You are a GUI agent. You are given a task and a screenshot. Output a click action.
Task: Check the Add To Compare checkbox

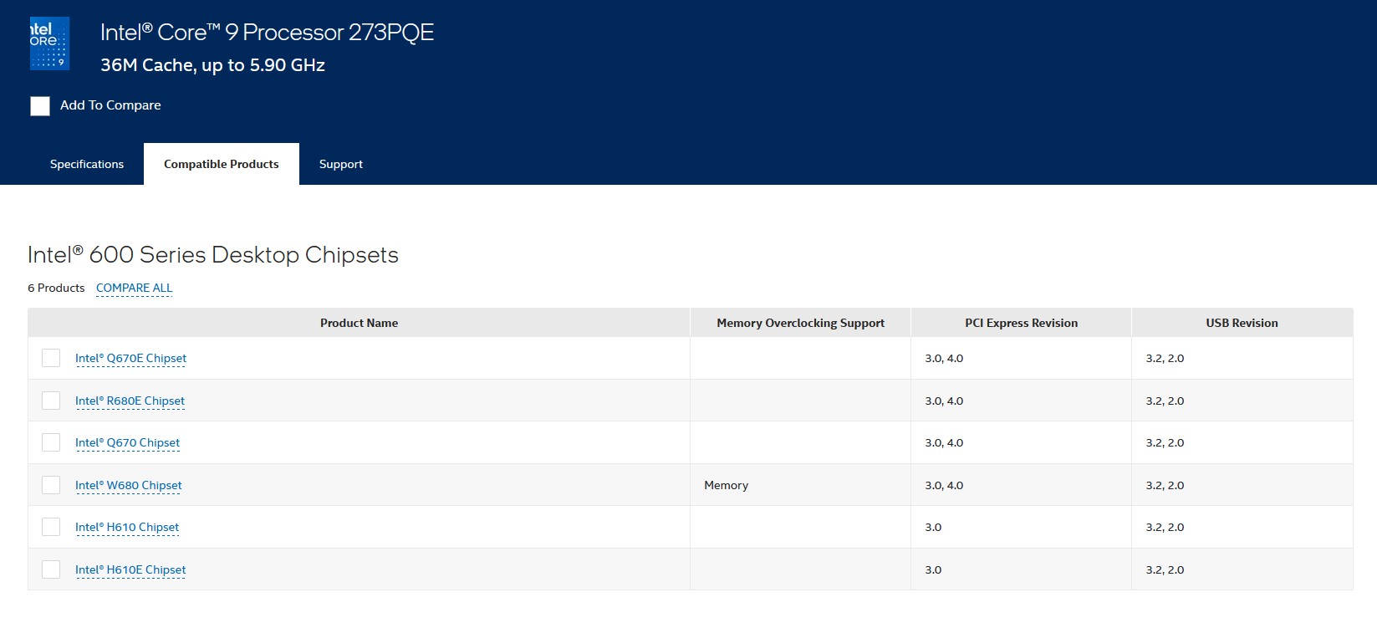click(x=40, y=106)
